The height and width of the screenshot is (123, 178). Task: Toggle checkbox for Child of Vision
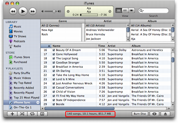tap(54, 92)
